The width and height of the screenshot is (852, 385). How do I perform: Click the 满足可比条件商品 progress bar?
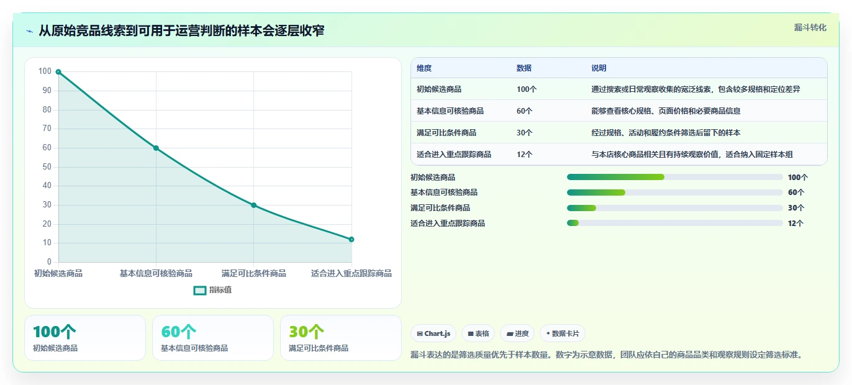675,208
